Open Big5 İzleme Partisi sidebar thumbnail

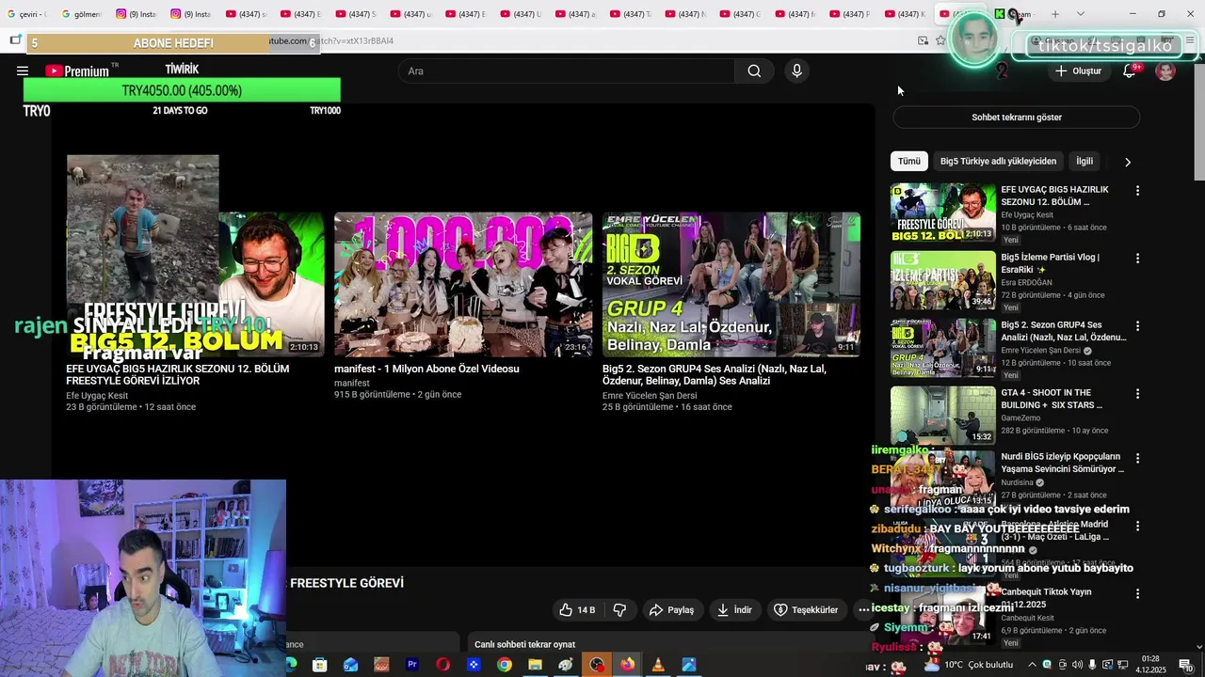[x=942, y=280]
